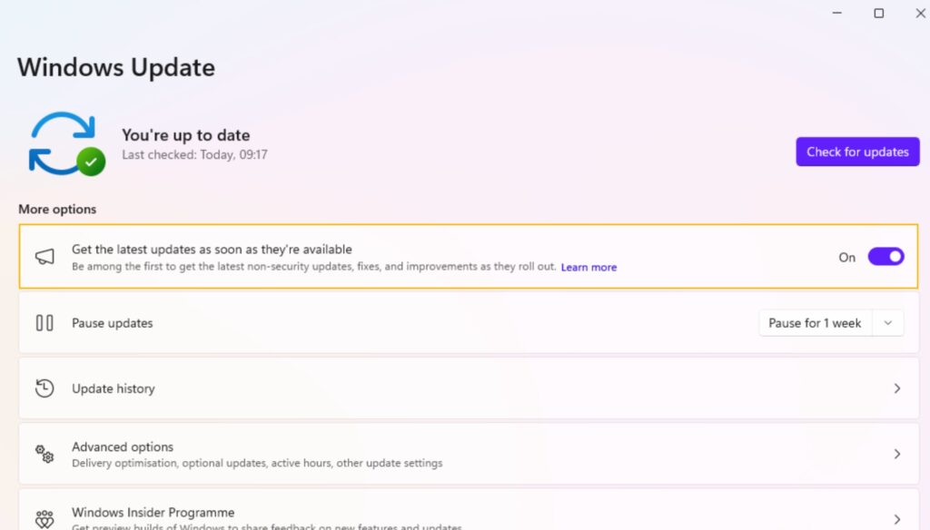Click the Delivery optimisation description text

[257, 463]
